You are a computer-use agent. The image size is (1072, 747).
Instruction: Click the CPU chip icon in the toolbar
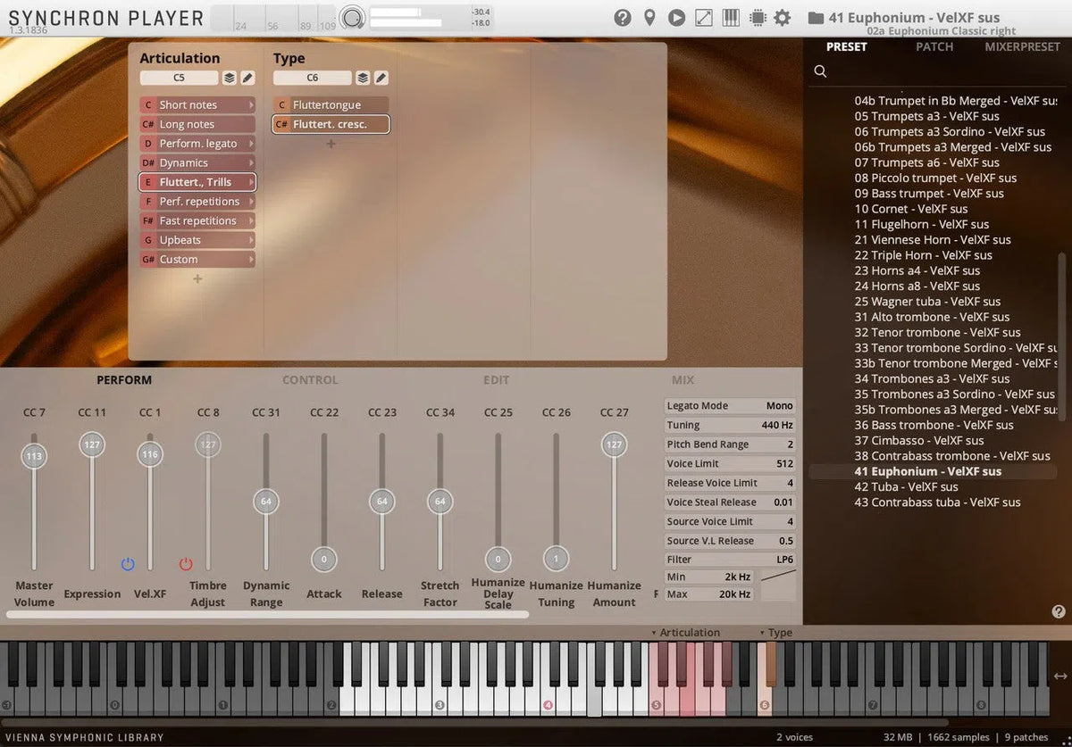click(x=758, y=17)
